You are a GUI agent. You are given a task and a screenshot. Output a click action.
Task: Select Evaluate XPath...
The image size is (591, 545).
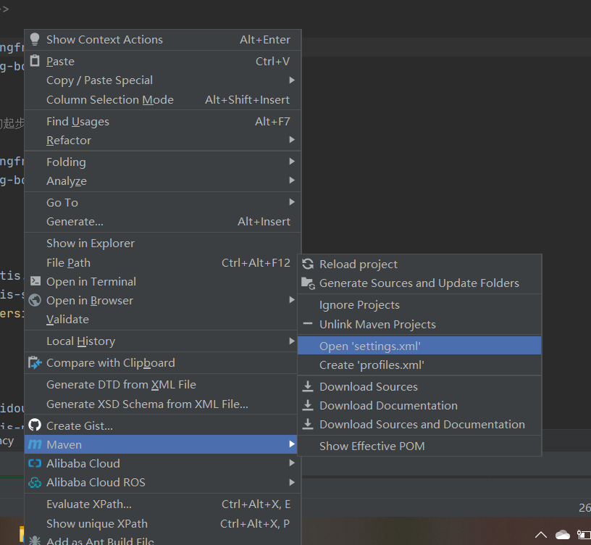pyautogui.click(x=162, y=504)
